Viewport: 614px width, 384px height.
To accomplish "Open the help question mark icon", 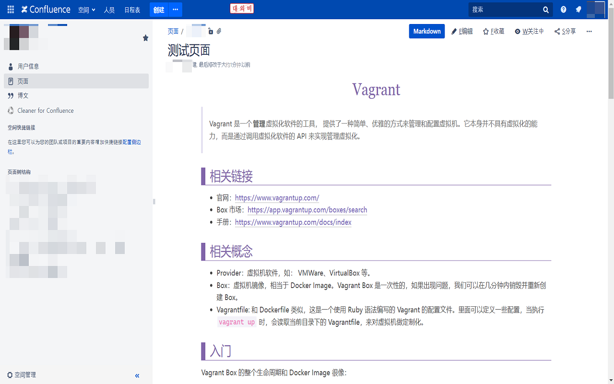I will pyautogui.click(x=564, y=10).
